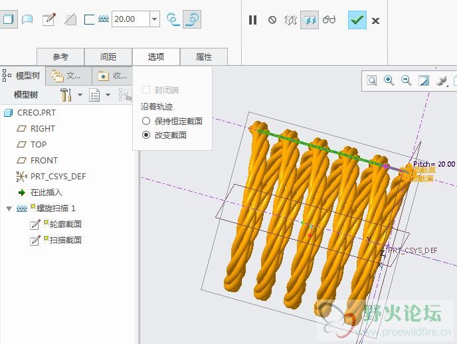Select the solid sweep icon
This screenshot has width=457, height=344.
pyautogui.click(x=8, y=19)
